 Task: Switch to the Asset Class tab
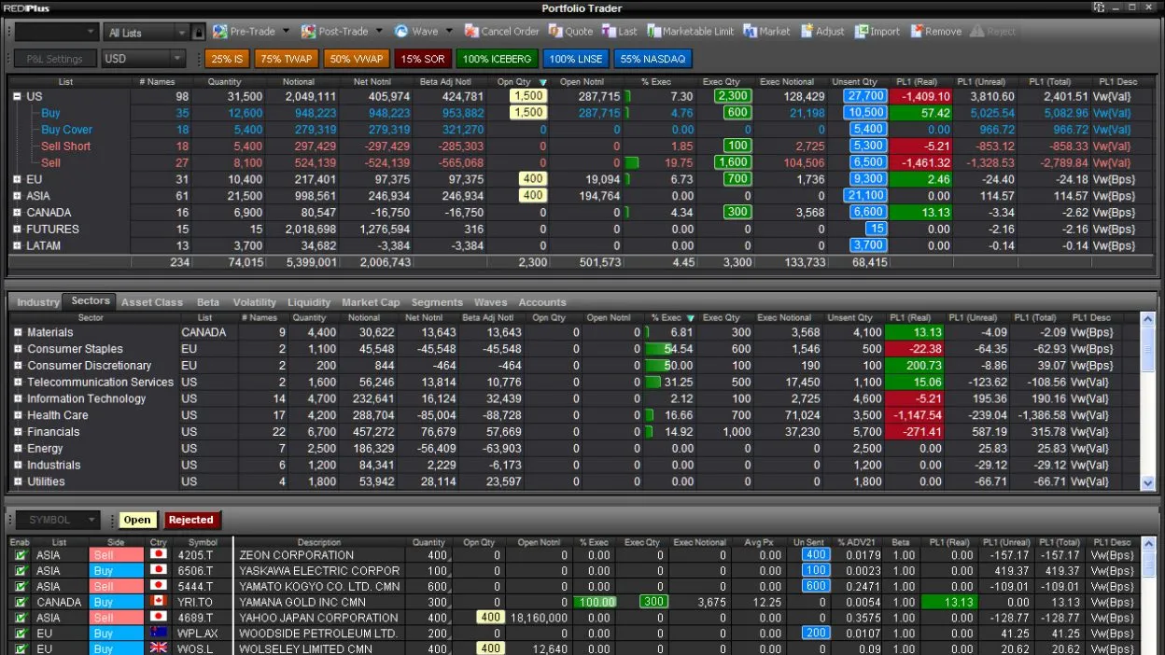point(152,302)
